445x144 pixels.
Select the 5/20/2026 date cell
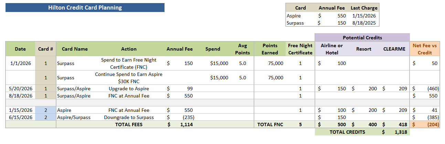[x=20, y=88]
